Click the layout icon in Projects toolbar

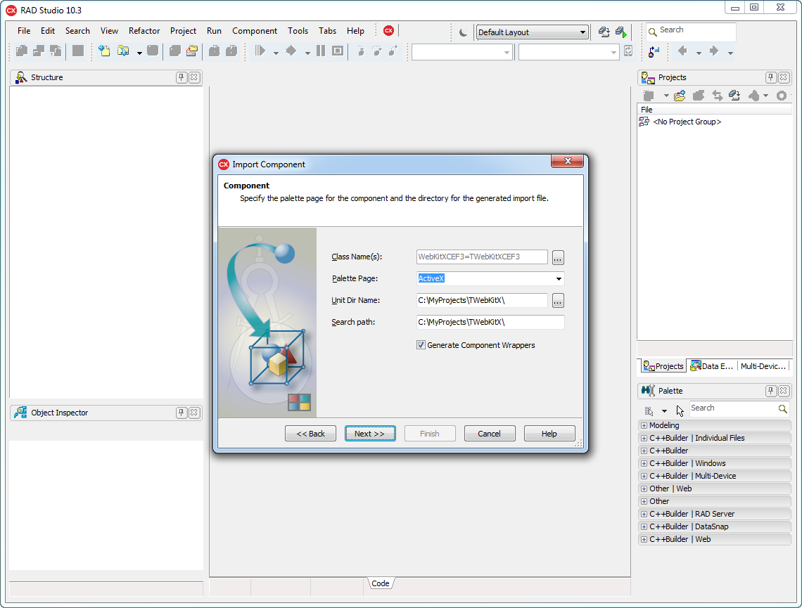pyautogui.click(x=735, y=96)
